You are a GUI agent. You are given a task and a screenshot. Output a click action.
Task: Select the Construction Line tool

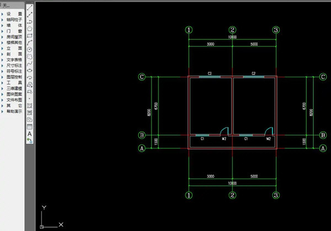pyautogui.click(x=30, y=14)
